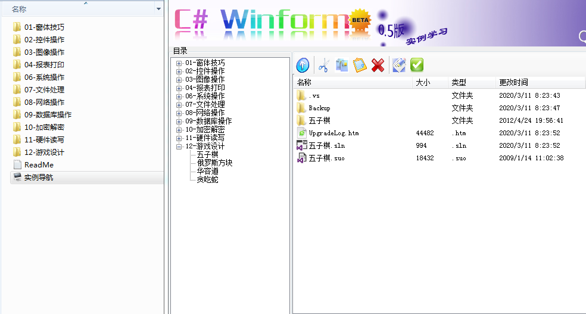Select the 五子棋.sln file name
The height and width of the screenshot is (314, 586).
[326, 145]
